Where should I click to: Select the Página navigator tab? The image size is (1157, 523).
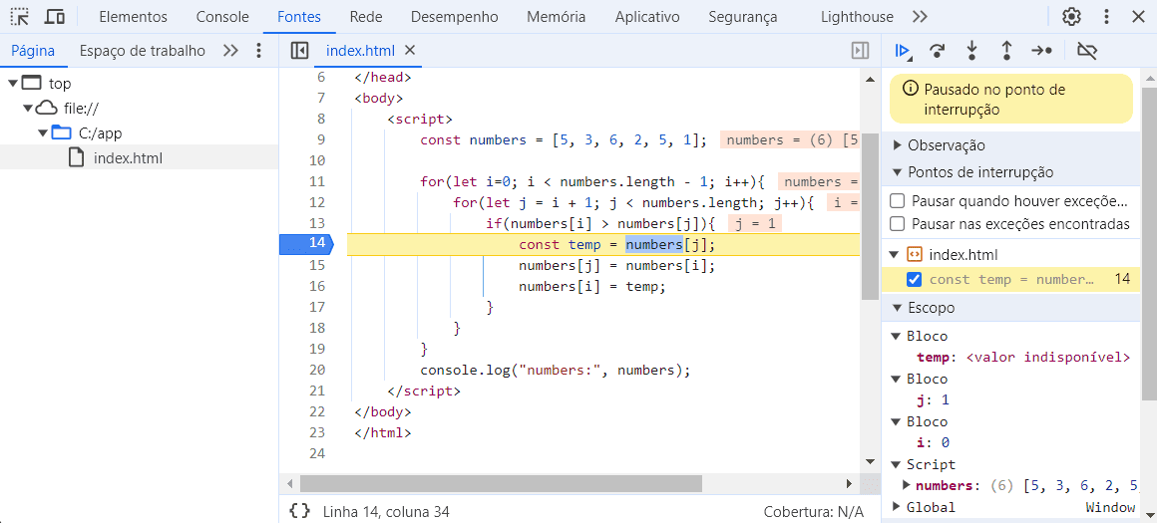tap(33, 51)
